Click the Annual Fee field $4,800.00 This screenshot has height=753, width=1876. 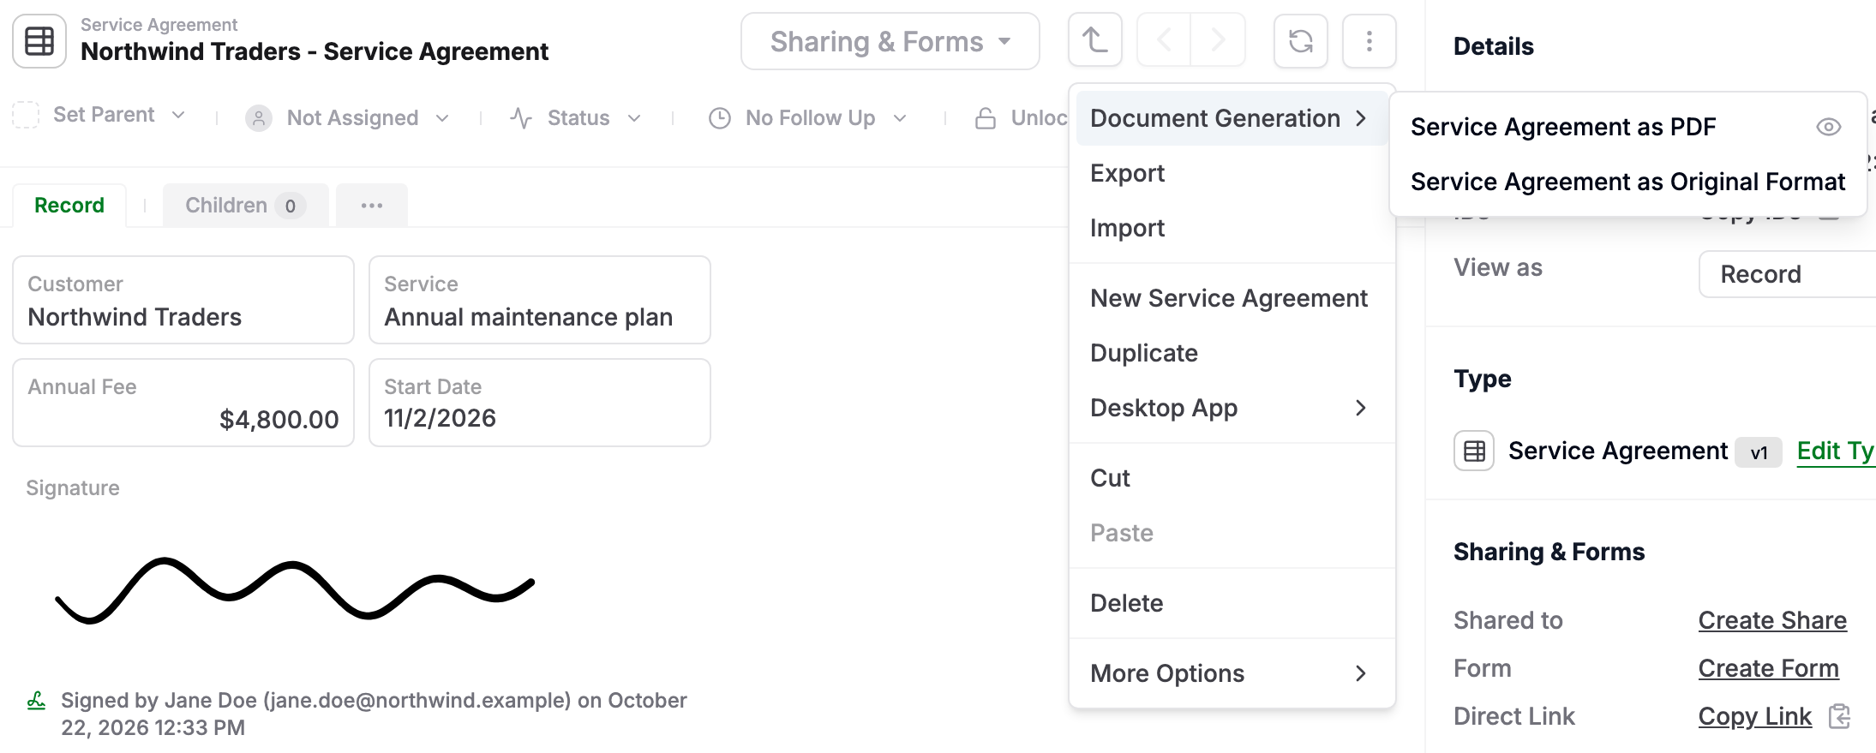183,403
